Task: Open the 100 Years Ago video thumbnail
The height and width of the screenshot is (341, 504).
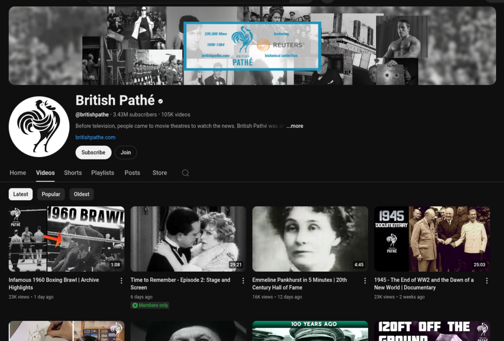Action: (310, 331)
